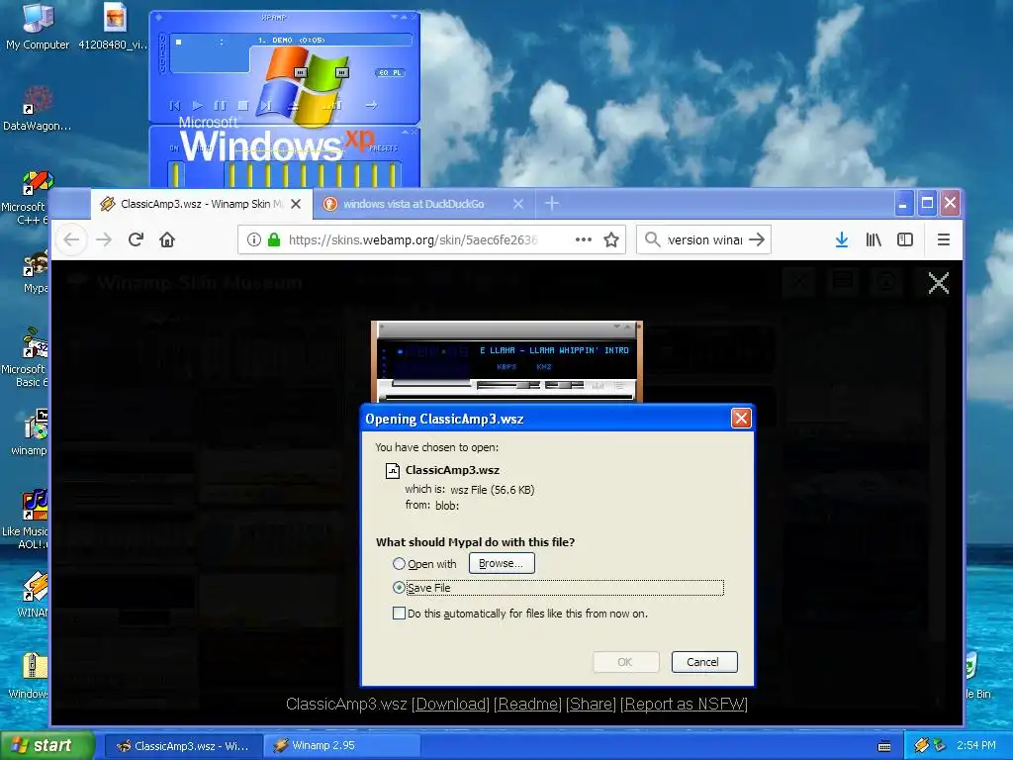This screenshot has height=760, width=1013.
Task: Select Microsoft Visual C++ 6 desktop icon
Action: [26, 198]
